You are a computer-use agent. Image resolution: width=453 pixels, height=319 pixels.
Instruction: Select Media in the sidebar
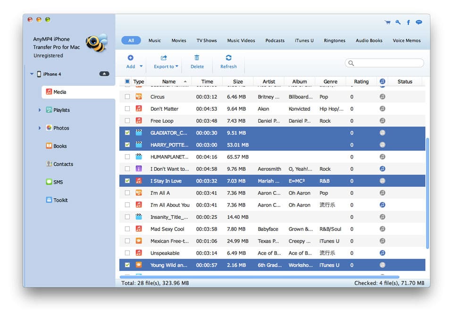pyautogui.click(x=78, y=92)
